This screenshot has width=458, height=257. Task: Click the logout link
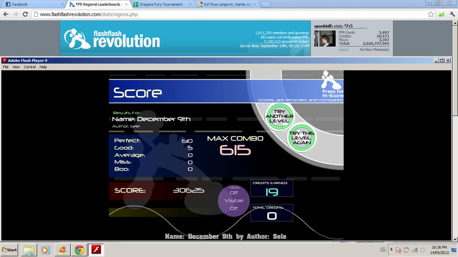point(344,50)
